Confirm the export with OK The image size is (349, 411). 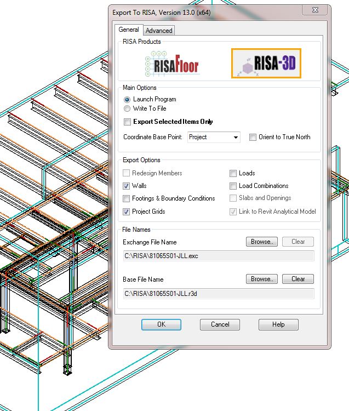[161, 324]
